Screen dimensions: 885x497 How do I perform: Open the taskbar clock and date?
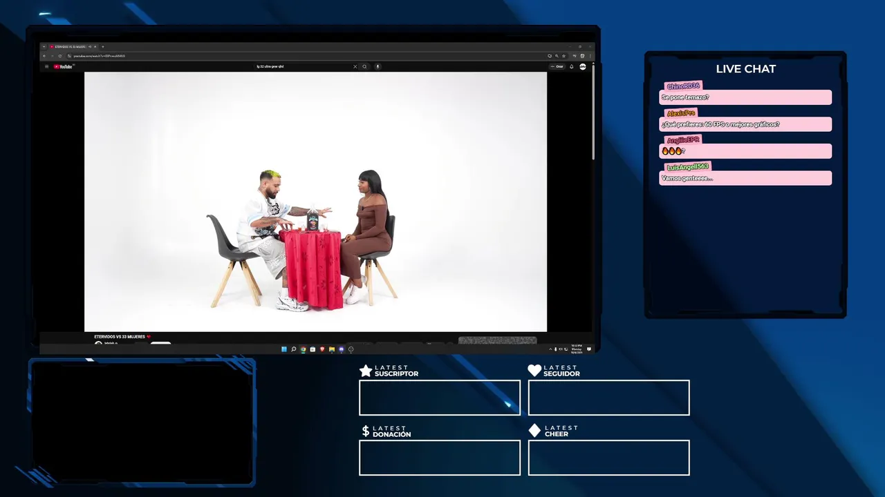tap(577, 349)
